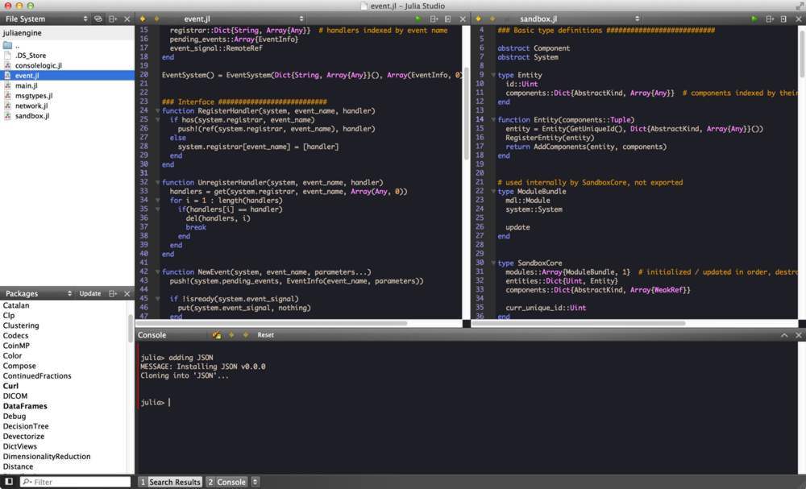Screen dimensions: 806x489
Task: Select the Clustering package
Action: pyautogui.click(x=21, y=325)
